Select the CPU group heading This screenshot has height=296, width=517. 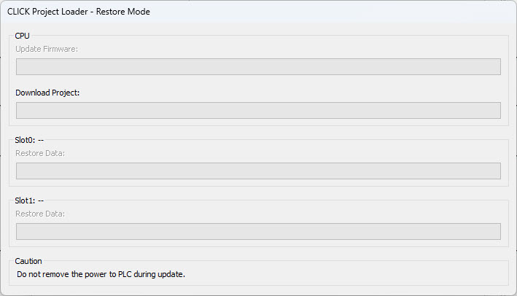pyautogui.click(x=23, y=35)
